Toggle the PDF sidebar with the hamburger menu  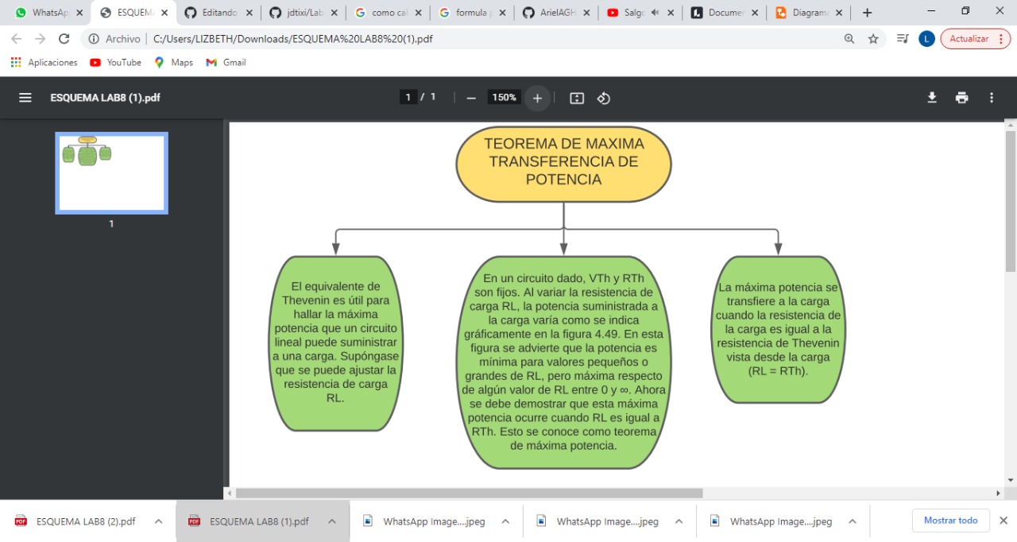(x=25, y=98)
